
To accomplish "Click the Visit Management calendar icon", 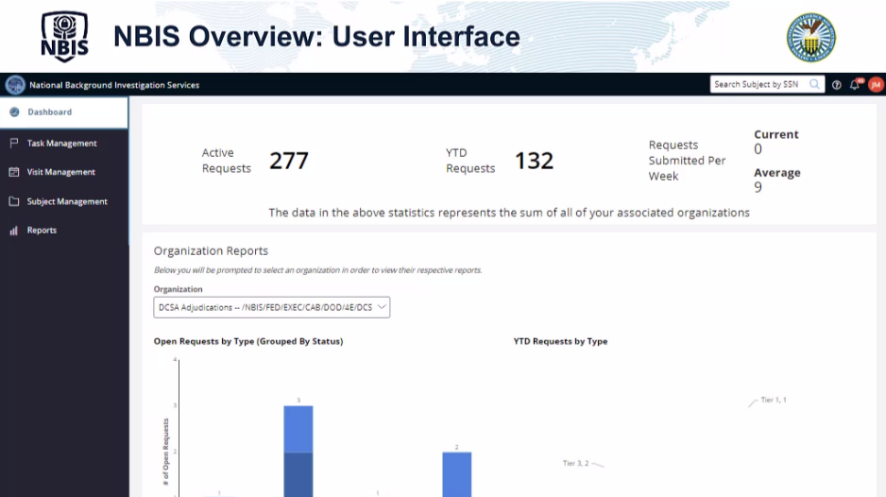I will [14, 172].
